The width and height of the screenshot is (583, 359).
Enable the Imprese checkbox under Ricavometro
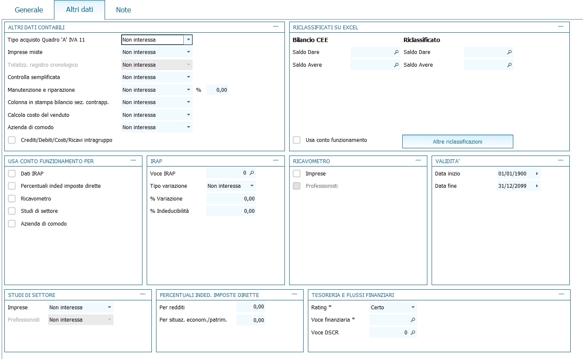297,174
